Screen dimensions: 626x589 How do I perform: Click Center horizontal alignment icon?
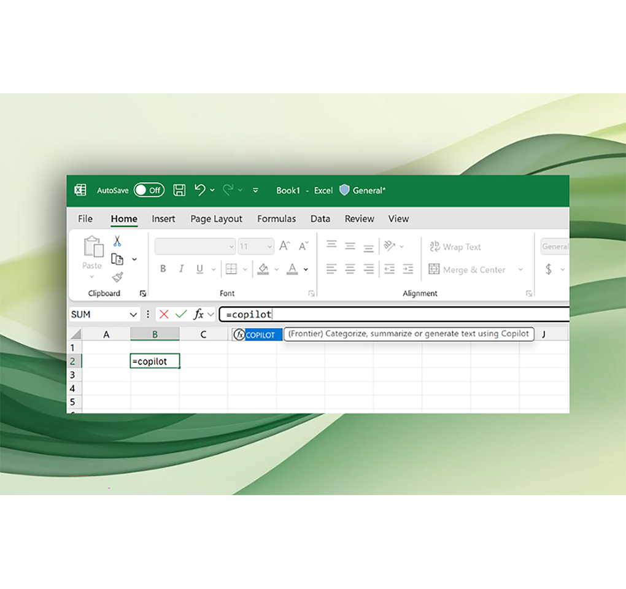(350, 269)
